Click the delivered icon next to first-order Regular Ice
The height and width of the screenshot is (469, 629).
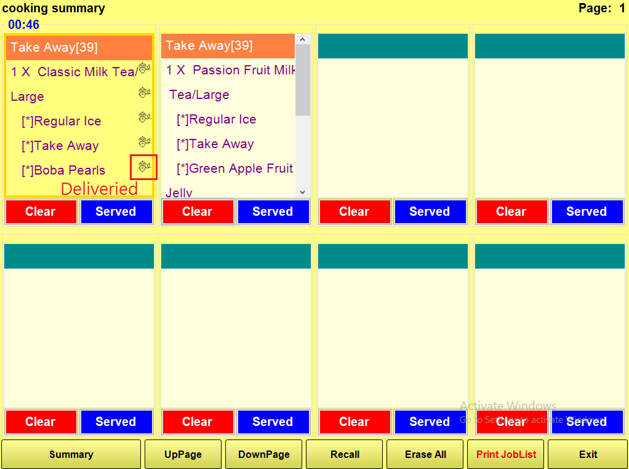pyautogui.click(x=145, y=117)
